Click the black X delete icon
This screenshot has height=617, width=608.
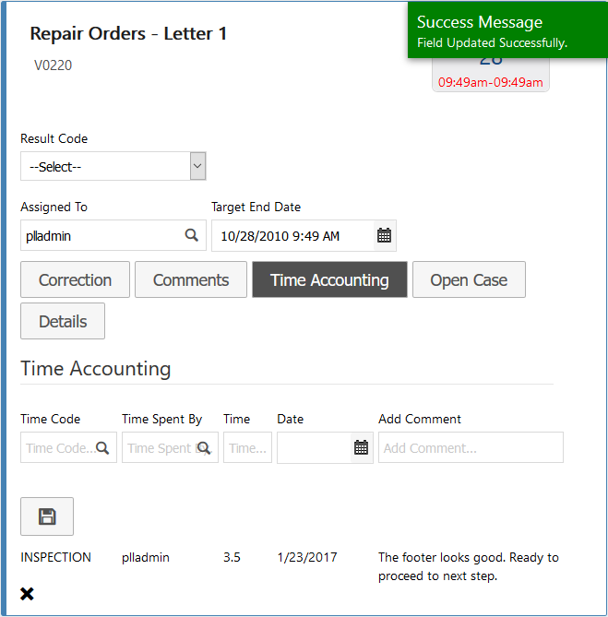coord(28,594)
